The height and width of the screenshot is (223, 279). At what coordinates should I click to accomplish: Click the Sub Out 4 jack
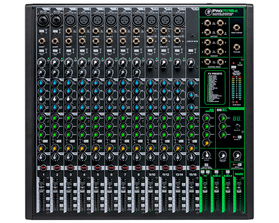coord(220,52)
